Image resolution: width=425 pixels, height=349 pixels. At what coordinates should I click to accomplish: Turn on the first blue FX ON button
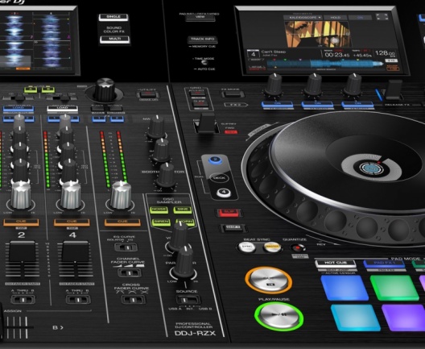[x=277, y=104]
